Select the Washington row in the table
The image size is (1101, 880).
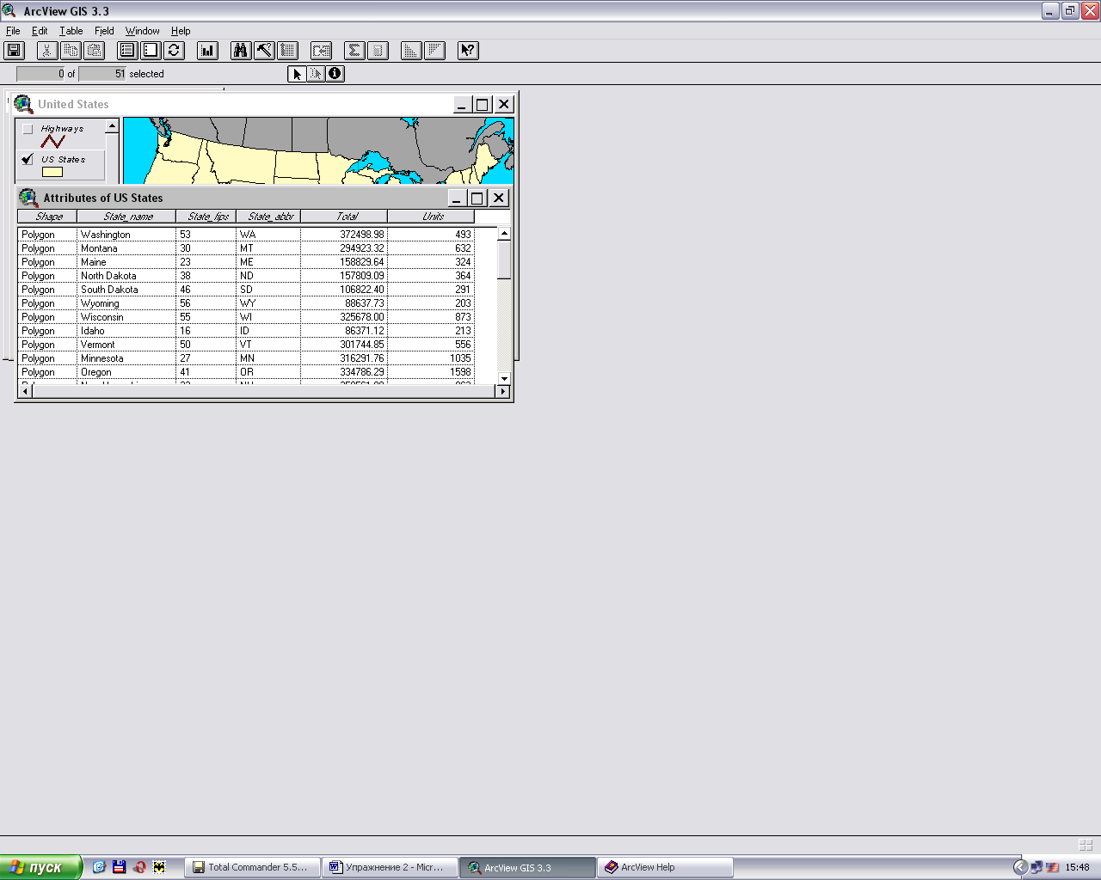(246, 235)
